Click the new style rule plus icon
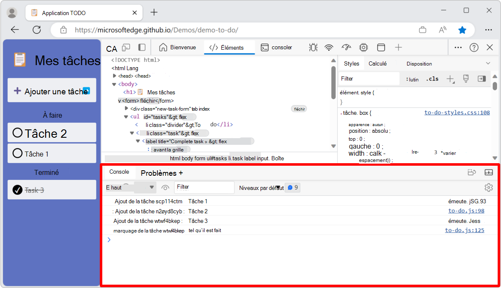This screenshot has height=288, width=501. (x=450, y=79)
